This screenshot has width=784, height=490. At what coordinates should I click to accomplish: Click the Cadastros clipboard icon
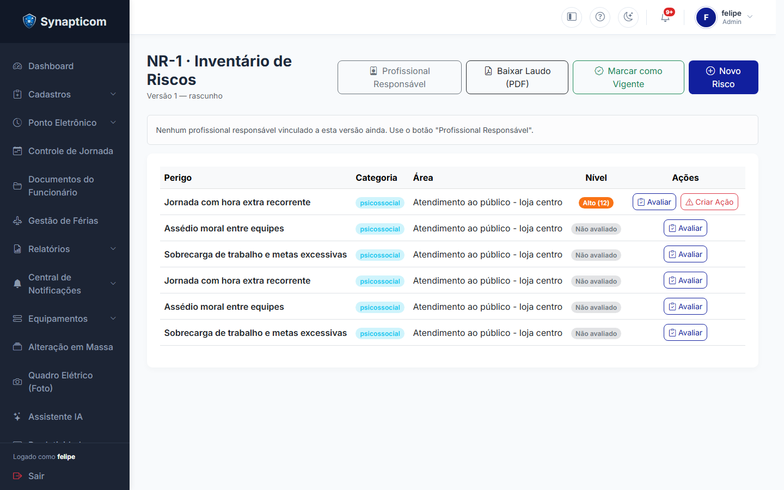[x=17, y=94]
